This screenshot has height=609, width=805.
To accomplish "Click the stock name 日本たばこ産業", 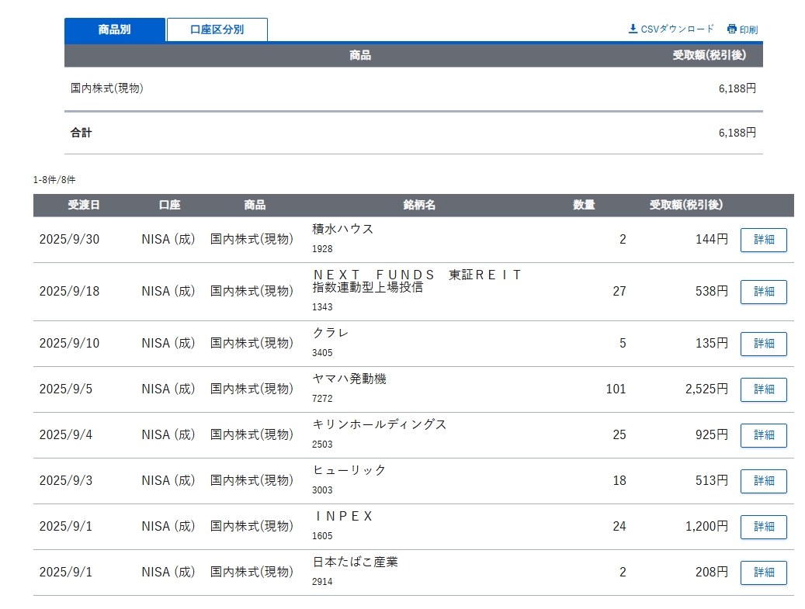I will click(x=356, y=562).
